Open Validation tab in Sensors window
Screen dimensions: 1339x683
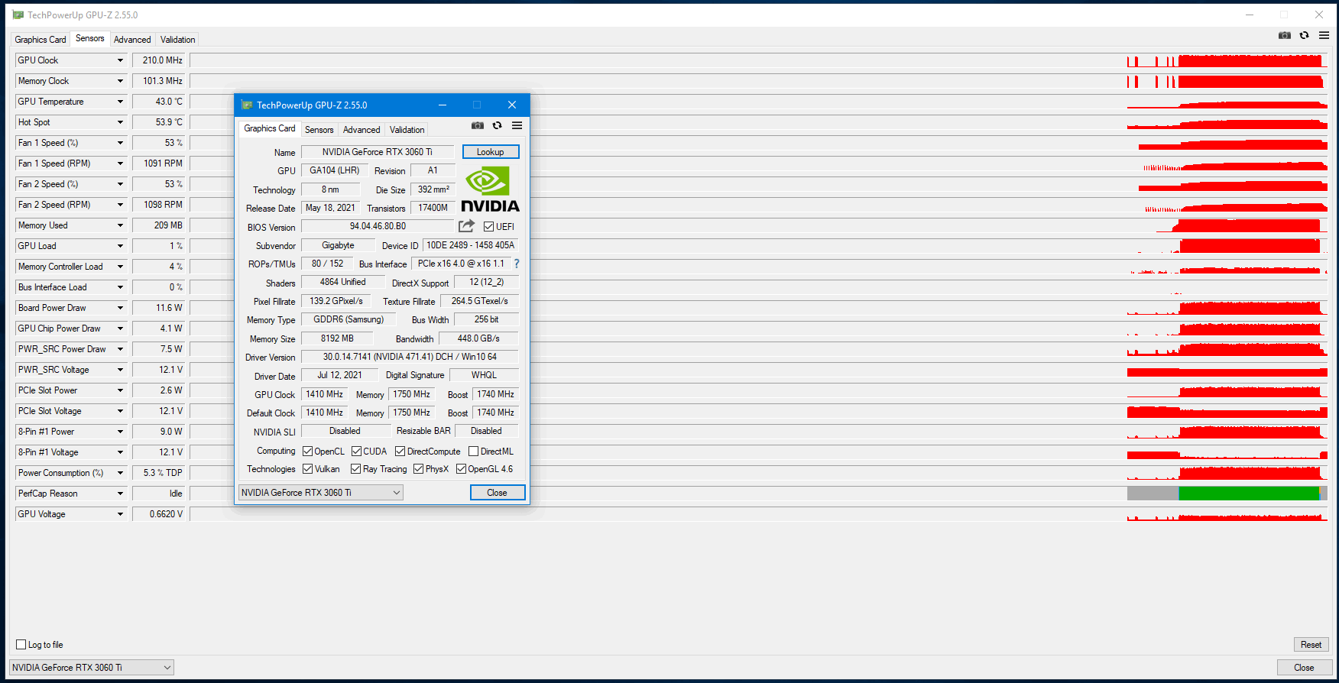coord(177,40)
